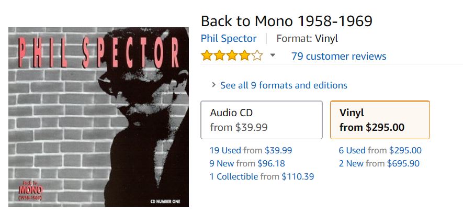Click the Back to Mono album cover
This screenshot has width=463, height=223.
point(98,117)
